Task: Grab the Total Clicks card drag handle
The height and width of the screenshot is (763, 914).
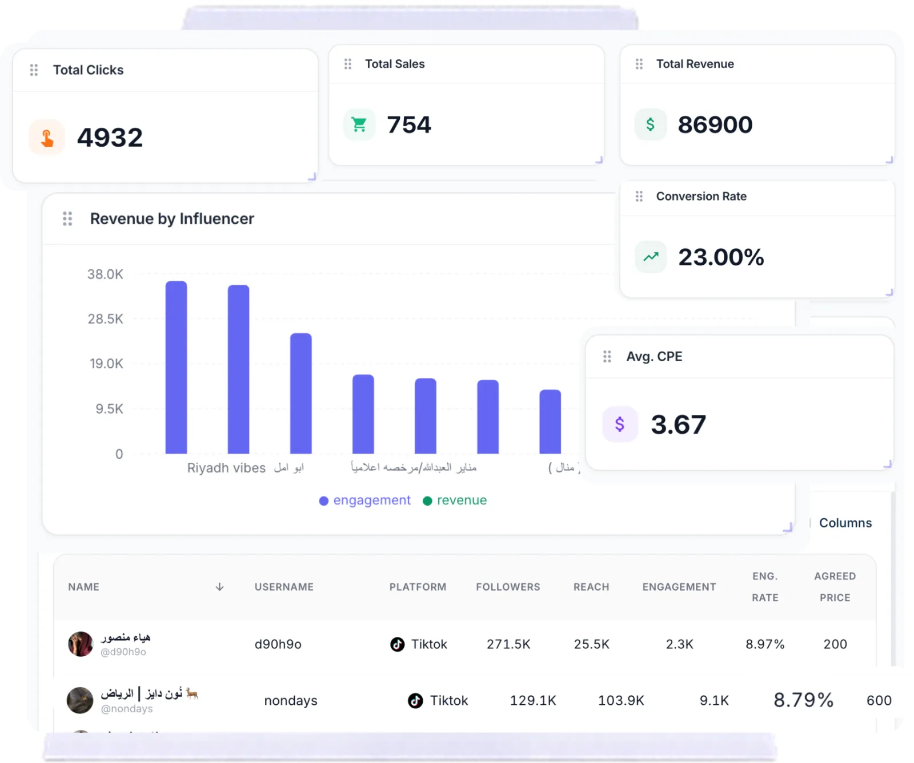Action: [34, 70]
